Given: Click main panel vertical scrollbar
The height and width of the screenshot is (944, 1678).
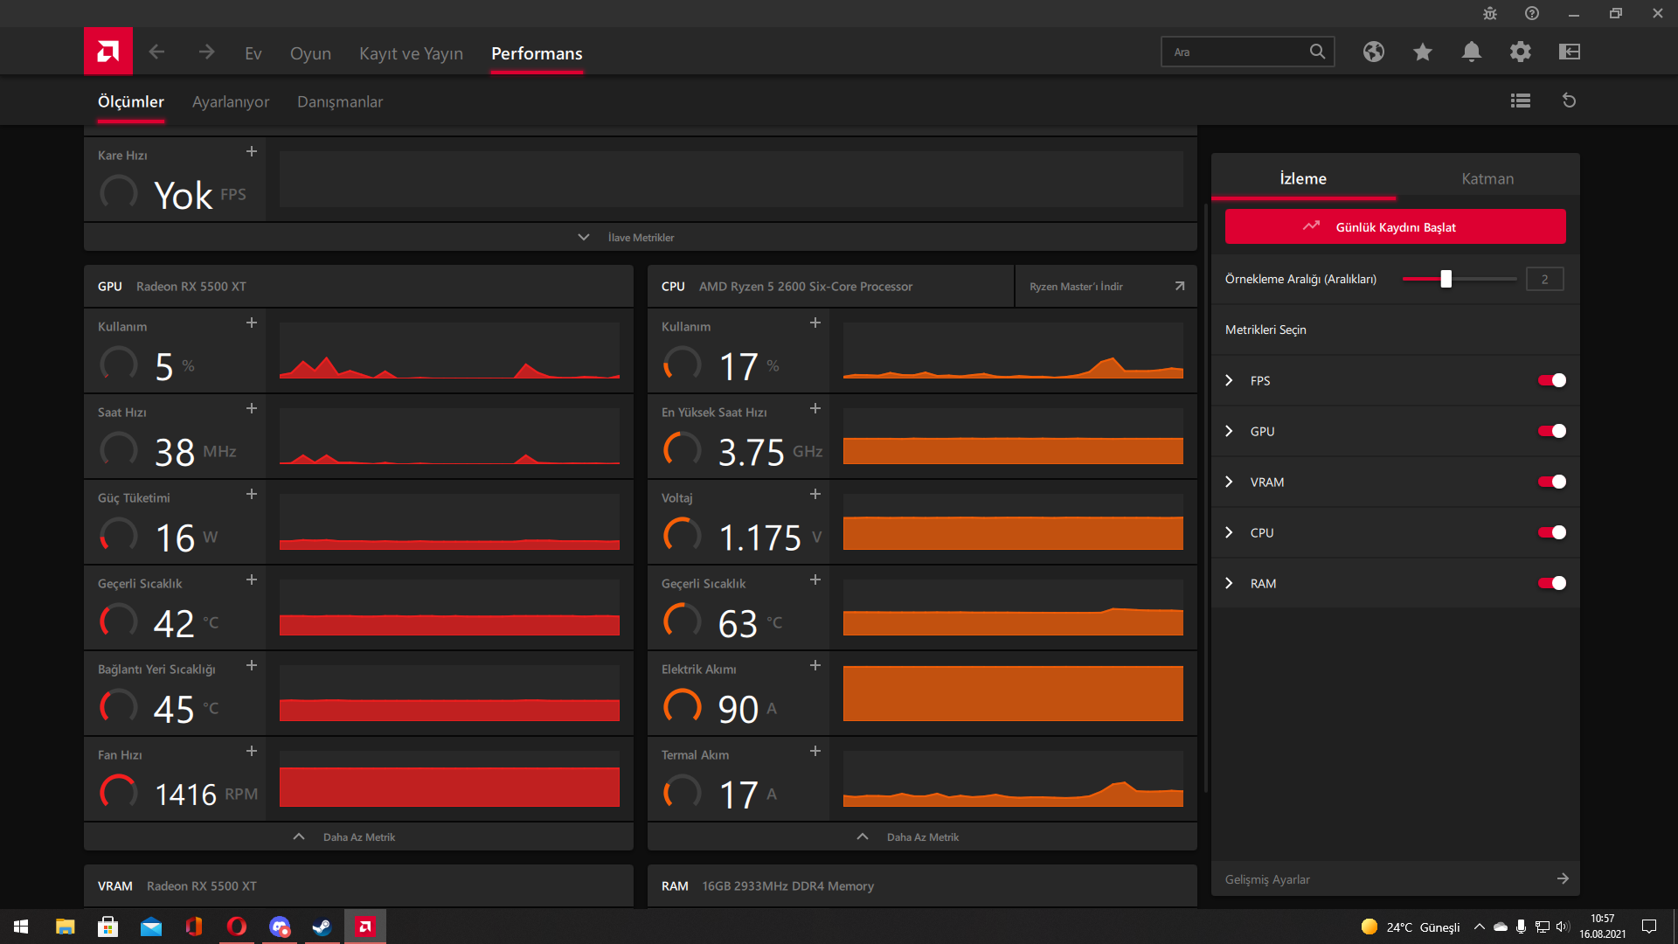Looking at the screenshot, I should click(x=1206, y=498).
